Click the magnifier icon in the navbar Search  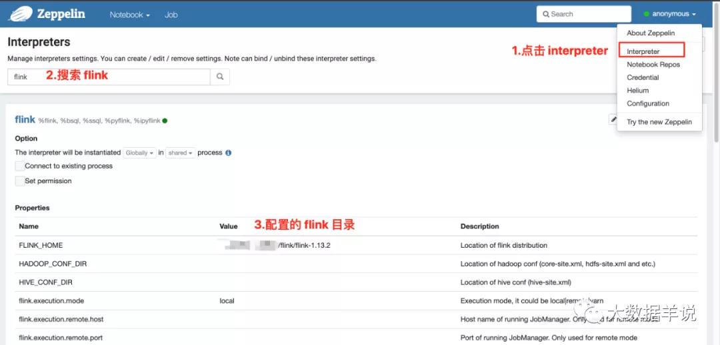(546, 14)
